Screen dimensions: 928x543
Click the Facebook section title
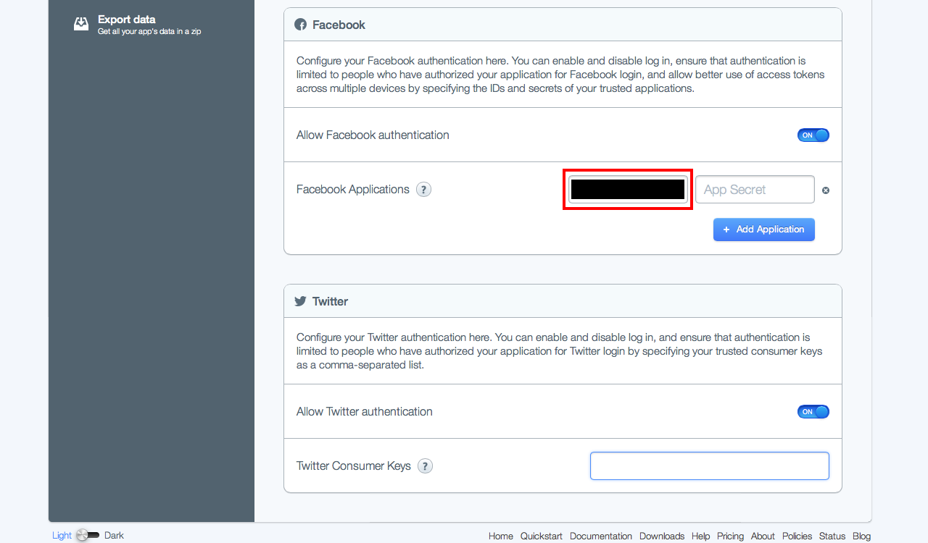[339, 25]
